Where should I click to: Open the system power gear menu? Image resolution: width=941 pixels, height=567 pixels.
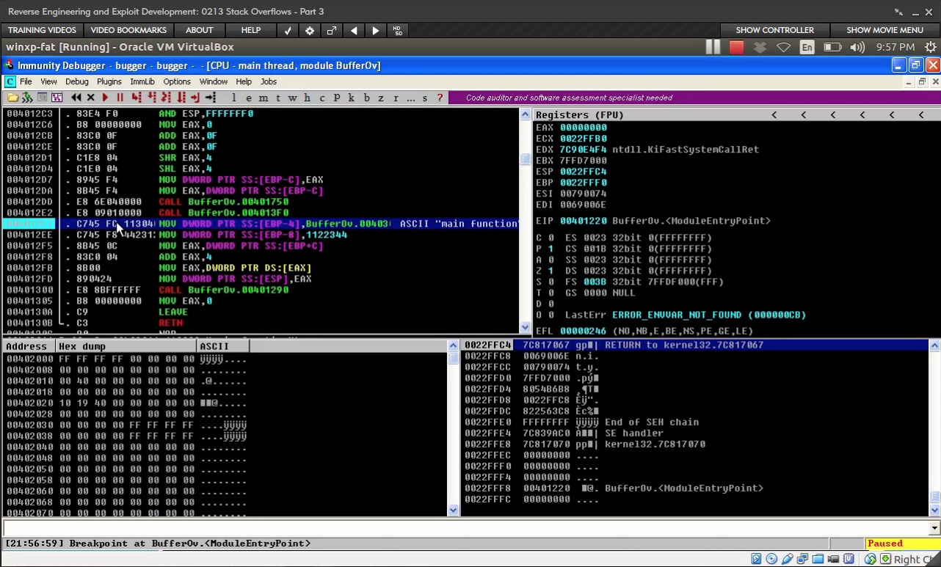pos(931,47)
